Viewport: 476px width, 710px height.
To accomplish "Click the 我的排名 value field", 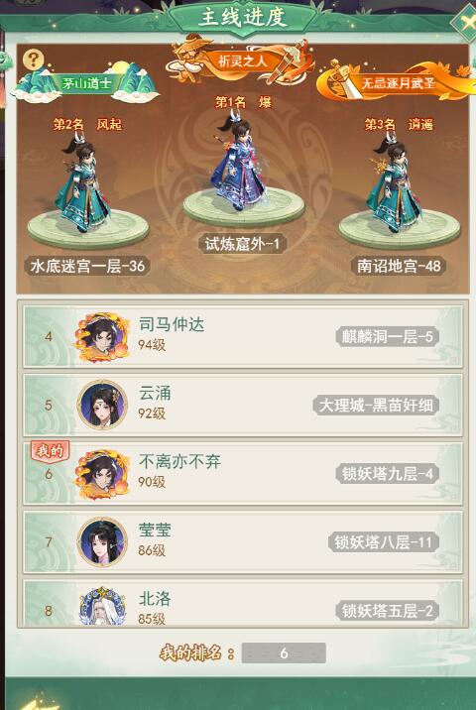I will point(284,652).
